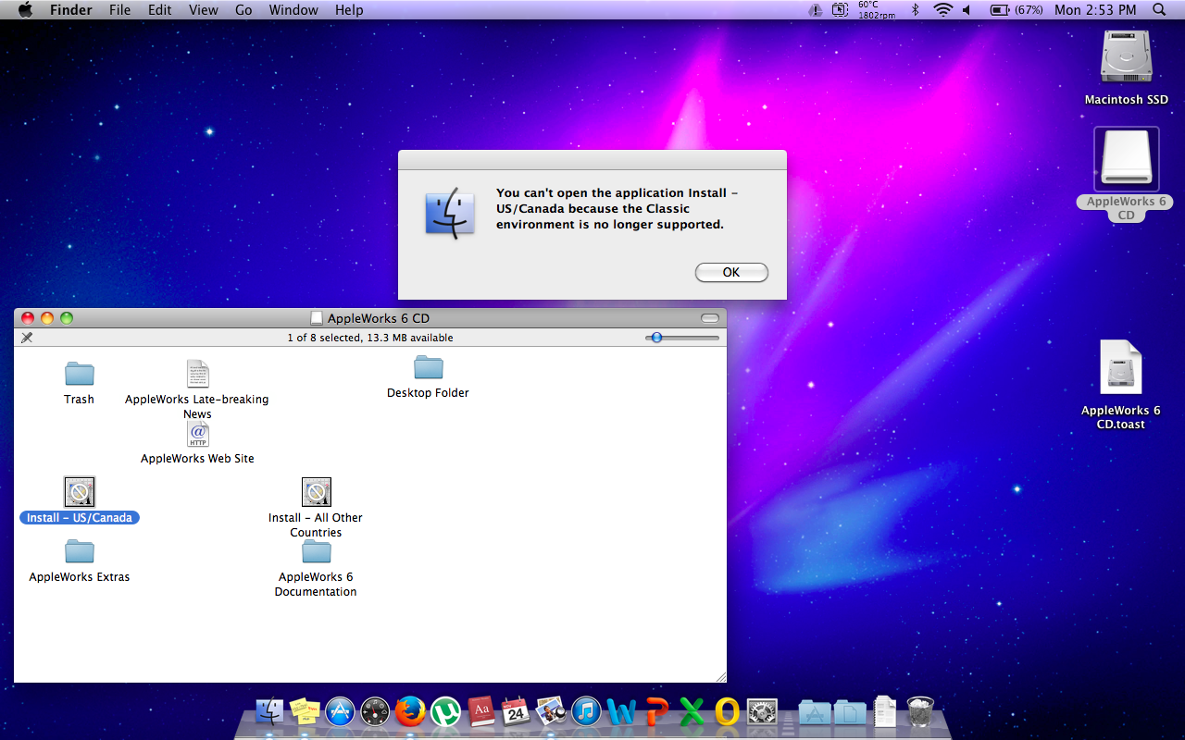Open Dashboard from the Dock
This screenshot has height=740, width=1185.
click(375, 711)
